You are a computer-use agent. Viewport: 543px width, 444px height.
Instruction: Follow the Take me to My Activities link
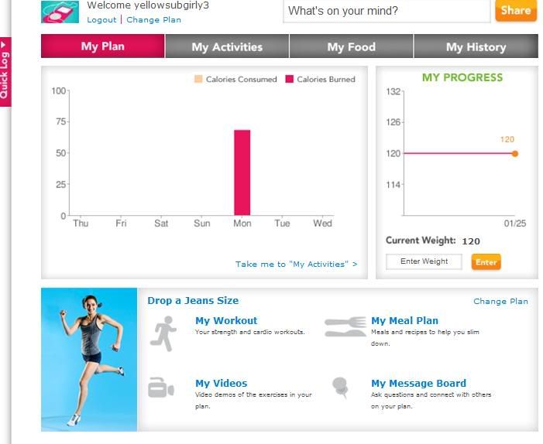pos(296,264)
